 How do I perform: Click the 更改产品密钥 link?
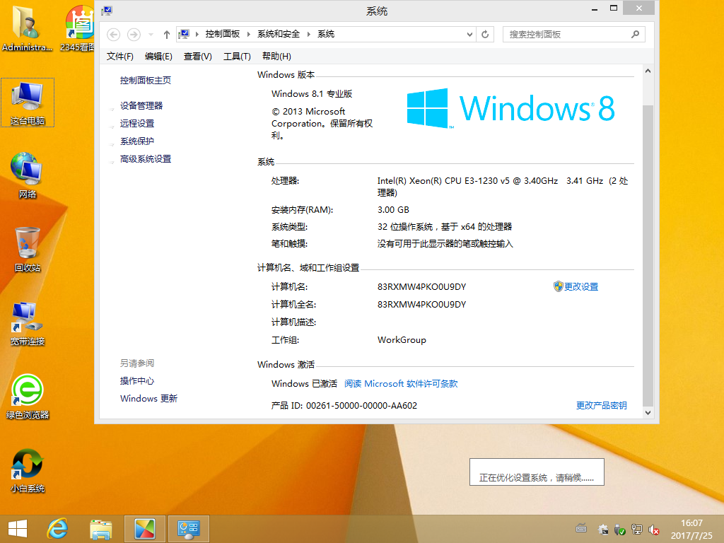point(601,406)
